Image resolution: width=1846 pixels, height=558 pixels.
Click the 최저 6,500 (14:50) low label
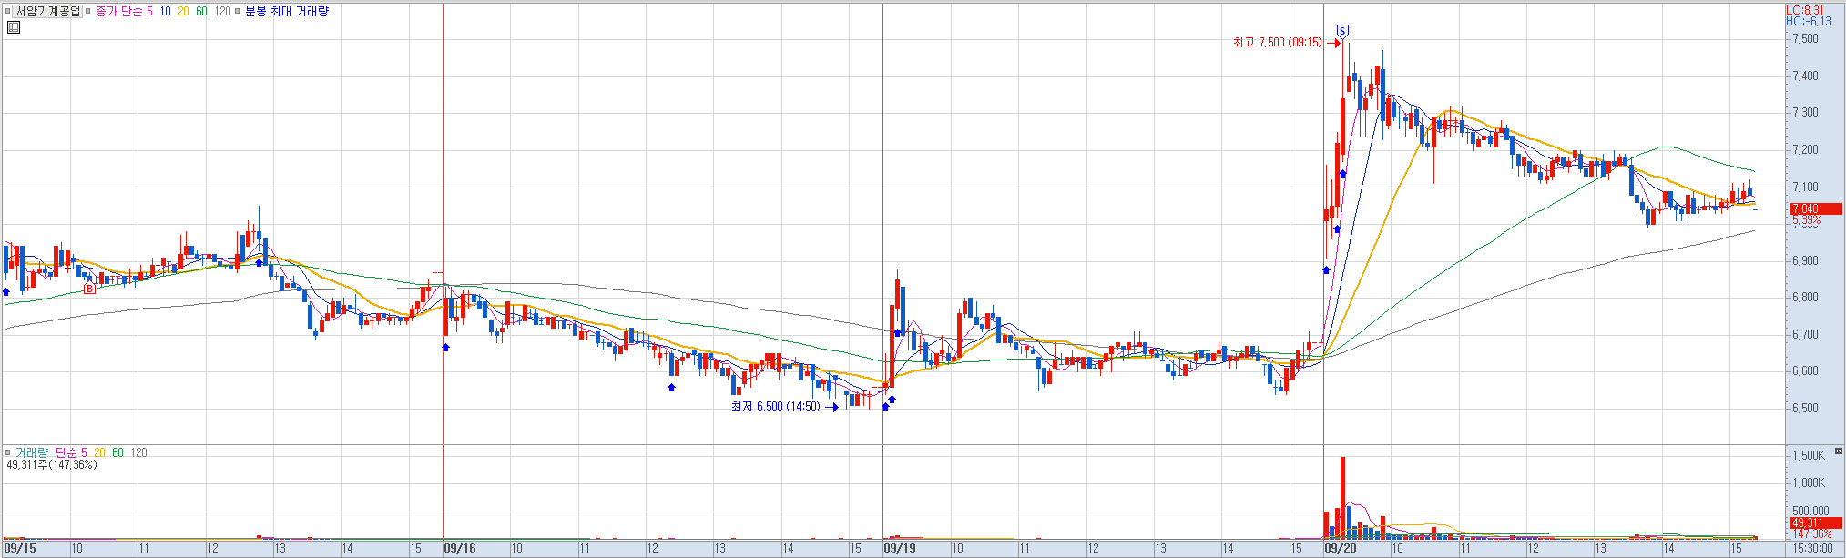point(775,407)
